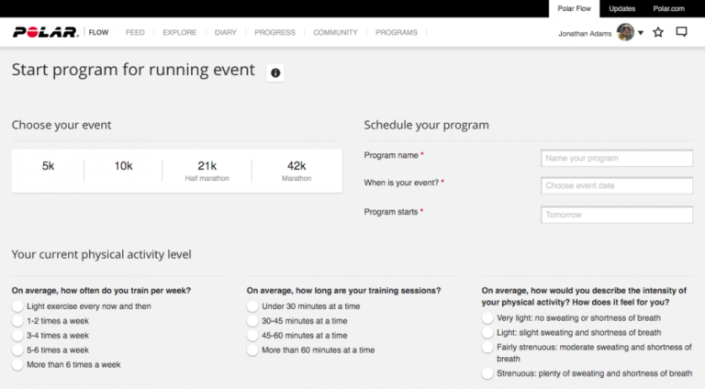Open the event date picker field
This screenshot has width=705, height=389.
pyautogui.click(x=616, y=186)
